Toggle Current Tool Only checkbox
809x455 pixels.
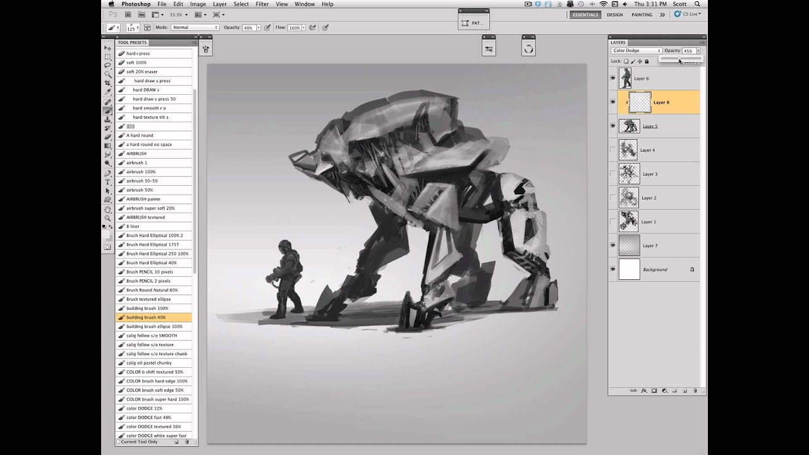pyautogui.click(x=119, y=442)
